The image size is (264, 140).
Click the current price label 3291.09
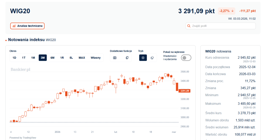pyautogui.click(x=185, y=91)
